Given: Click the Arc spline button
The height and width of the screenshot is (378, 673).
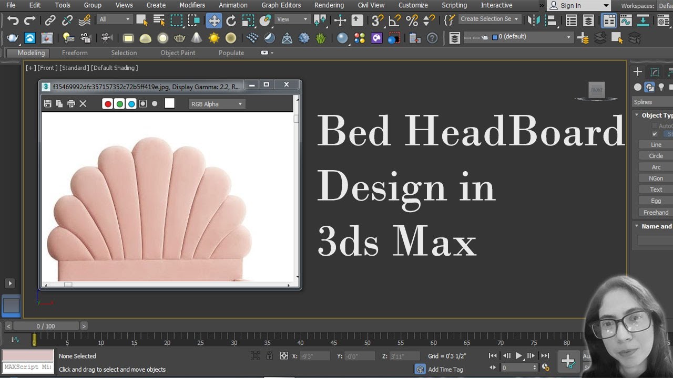Looking at the screenshot, I should (x=656, y=167).
